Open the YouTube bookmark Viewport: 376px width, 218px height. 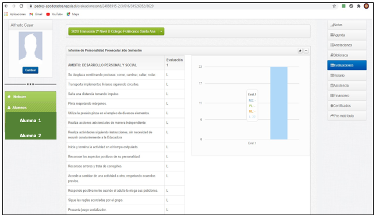(x=55, y=14)
